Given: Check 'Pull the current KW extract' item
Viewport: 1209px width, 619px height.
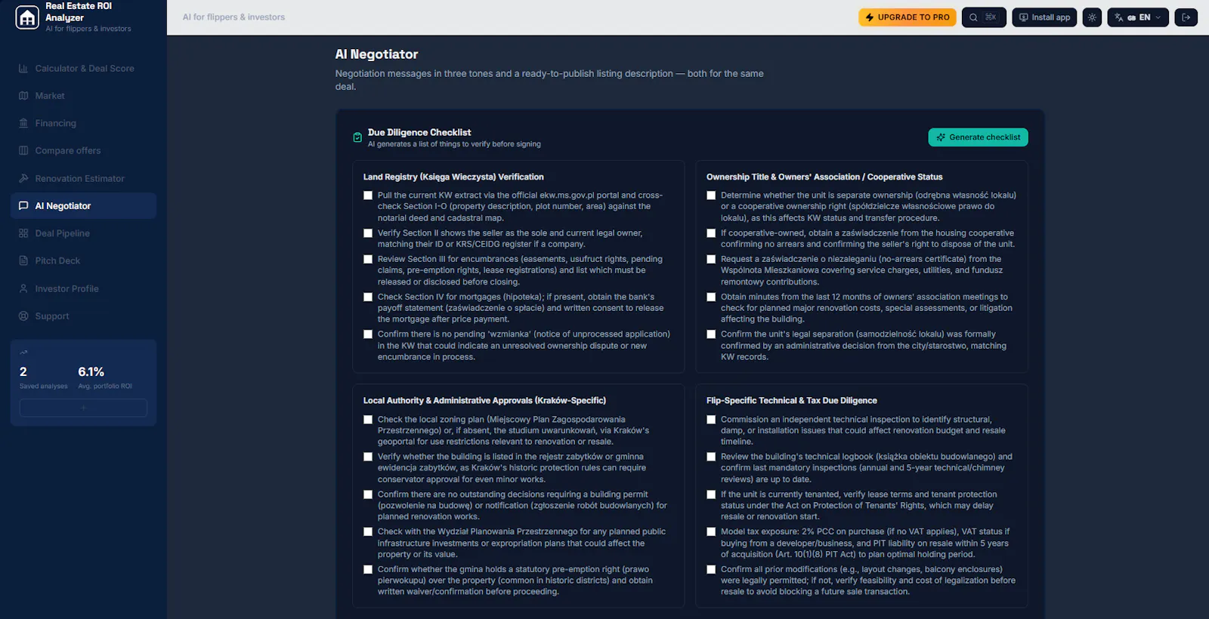Looking at the screenshot, I should [368, 196].
